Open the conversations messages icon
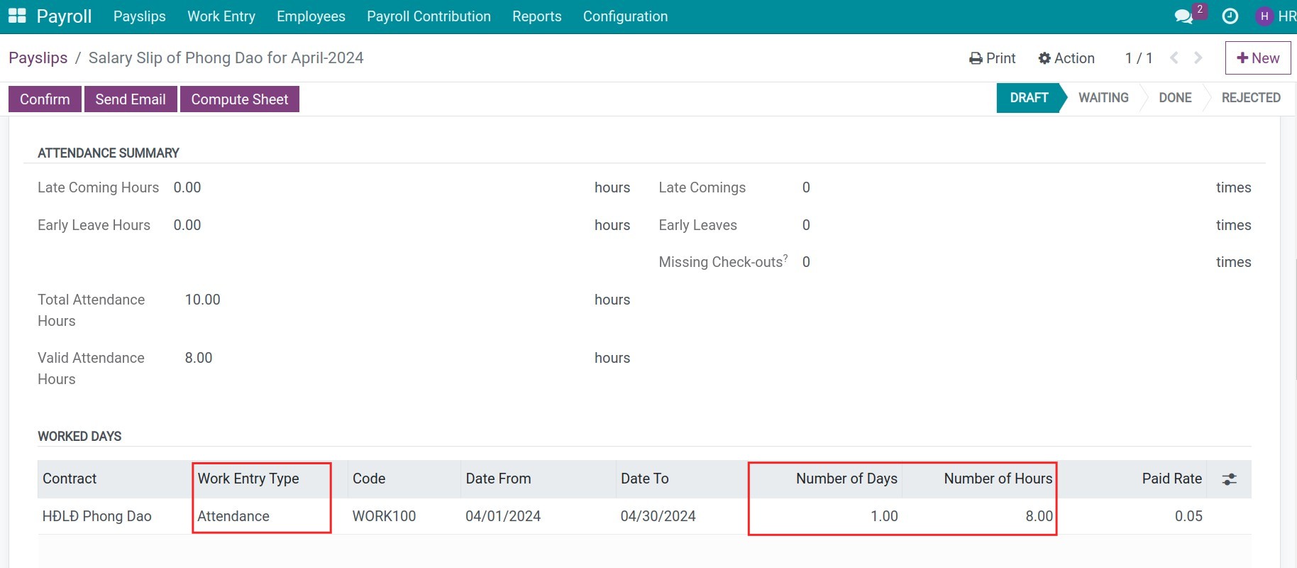 point(1183,16)
